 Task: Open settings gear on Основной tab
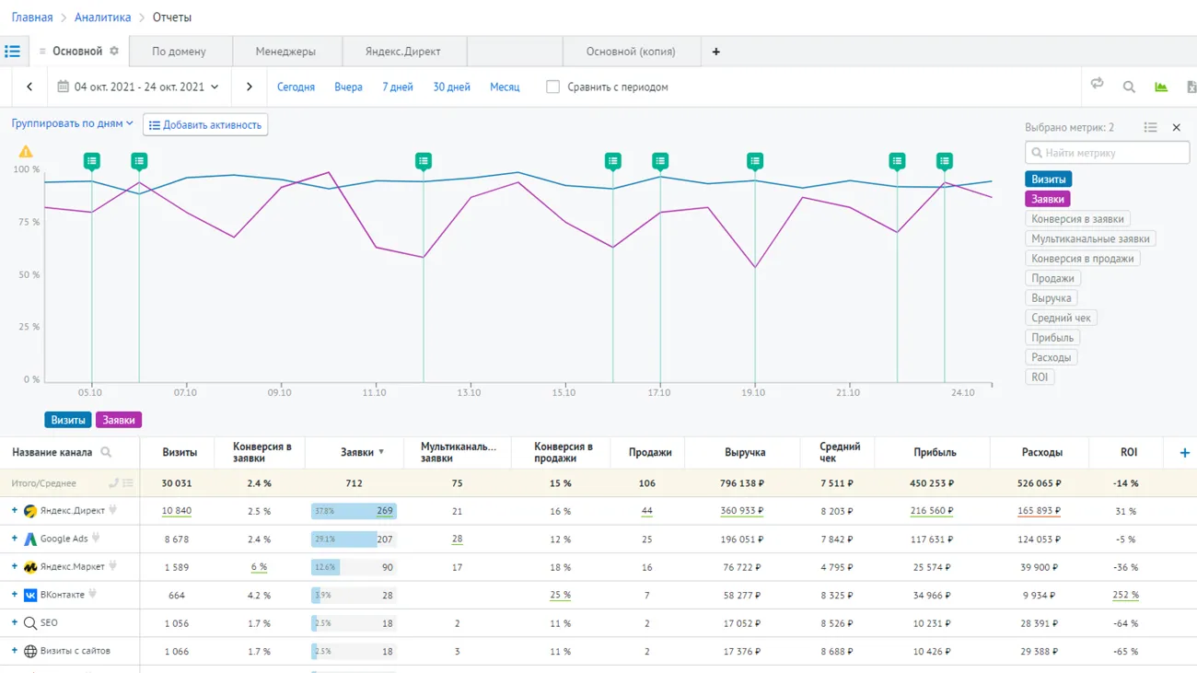pyautogui.click(x=114, y=52)
